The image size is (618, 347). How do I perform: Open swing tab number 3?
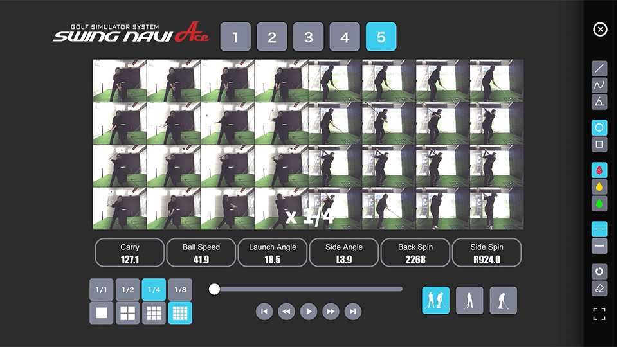click(309, 37)
